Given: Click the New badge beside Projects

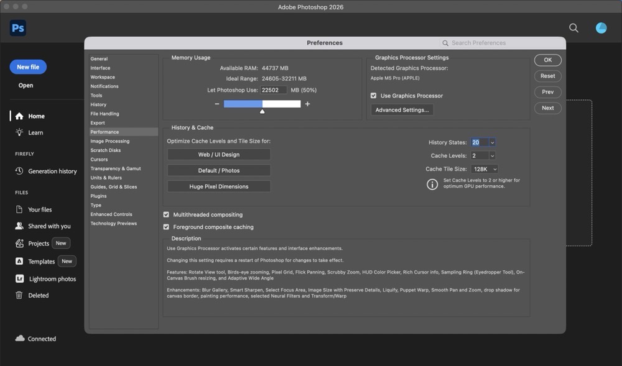Looking at the screenshot, I should [x=61, y=243].
